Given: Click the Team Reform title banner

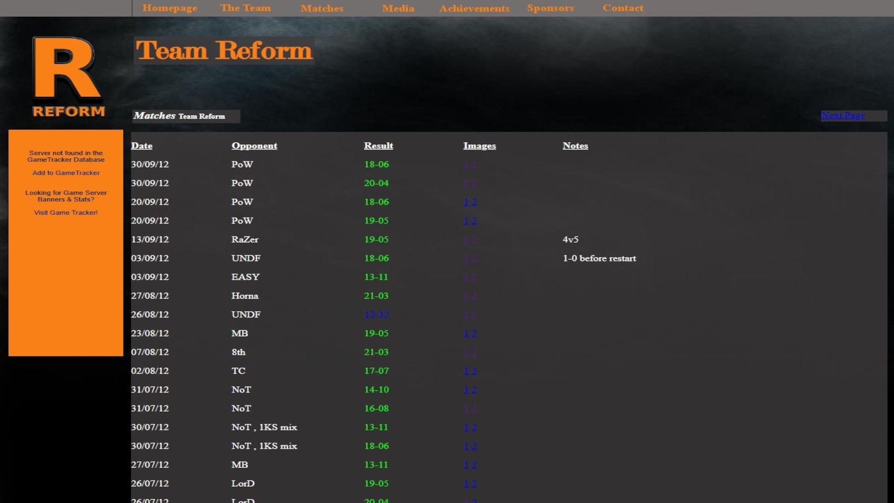Looking at the screenshot, I should [223, 50].
